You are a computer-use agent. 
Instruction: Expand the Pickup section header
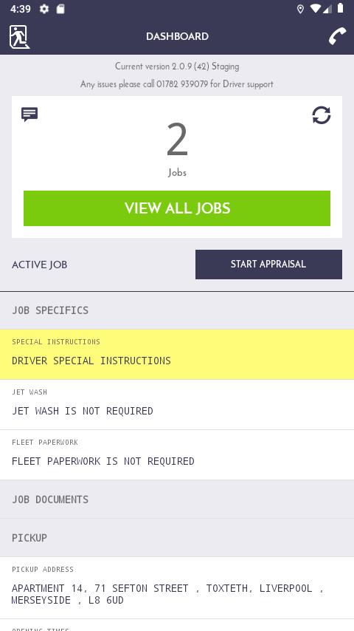(x=177, y=538)
